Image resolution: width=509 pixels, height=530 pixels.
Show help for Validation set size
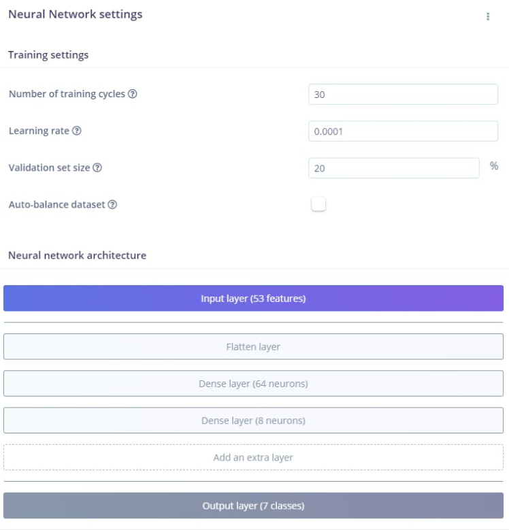click(97, 167)
